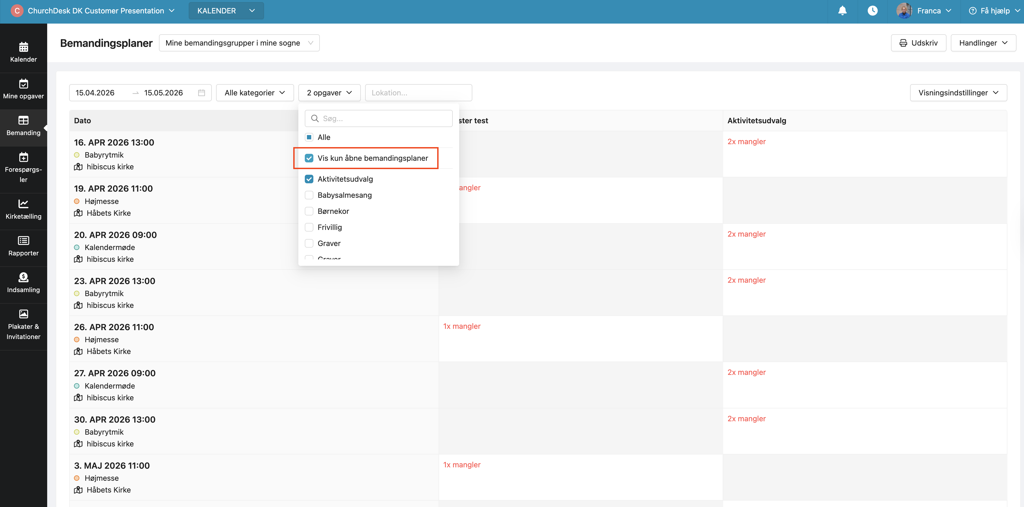Go to Mine opgaver in sidebar
The width and height of the screenshot is (1024, 507).
[23, 89]
